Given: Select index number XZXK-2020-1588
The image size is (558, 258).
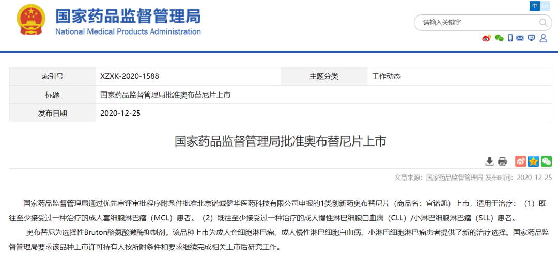Looking at the screenshot, I should coord(130,76).
